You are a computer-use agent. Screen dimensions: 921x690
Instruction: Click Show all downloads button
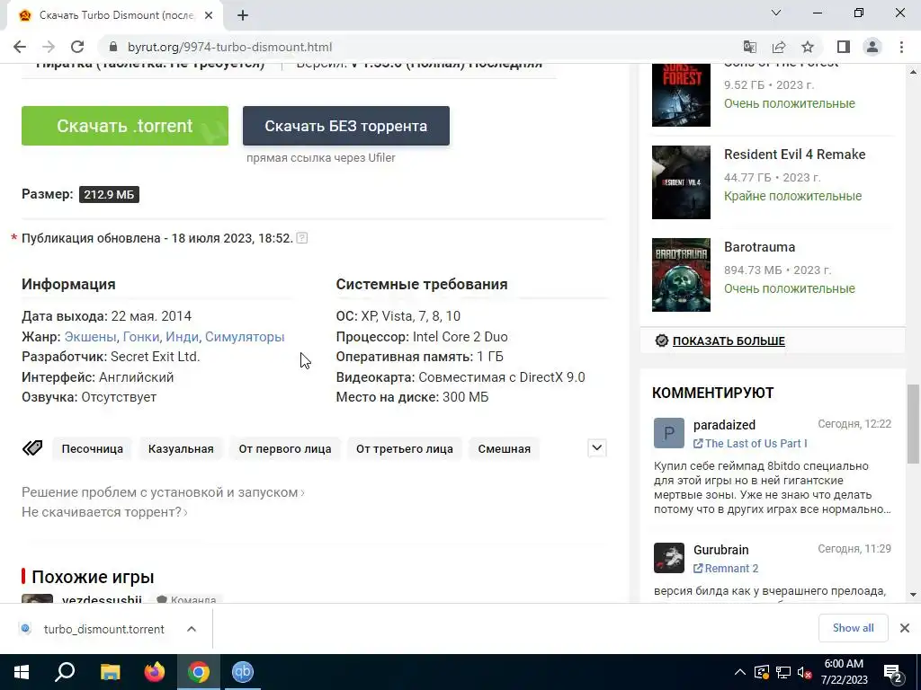click(x=853, y=628)
